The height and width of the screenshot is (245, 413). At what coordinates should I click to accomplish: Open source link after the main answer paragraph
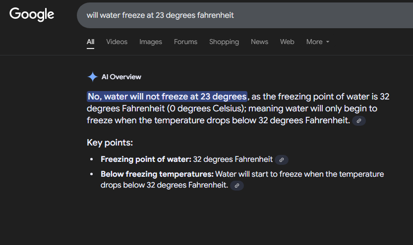click(x=359, y=120)
